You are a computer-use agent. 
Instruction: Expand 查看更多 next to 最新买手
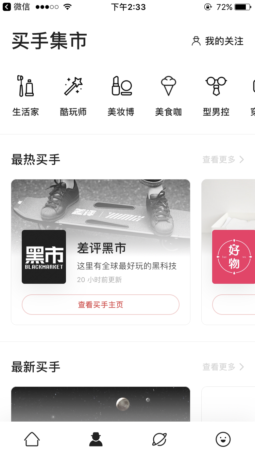[223, 367]
